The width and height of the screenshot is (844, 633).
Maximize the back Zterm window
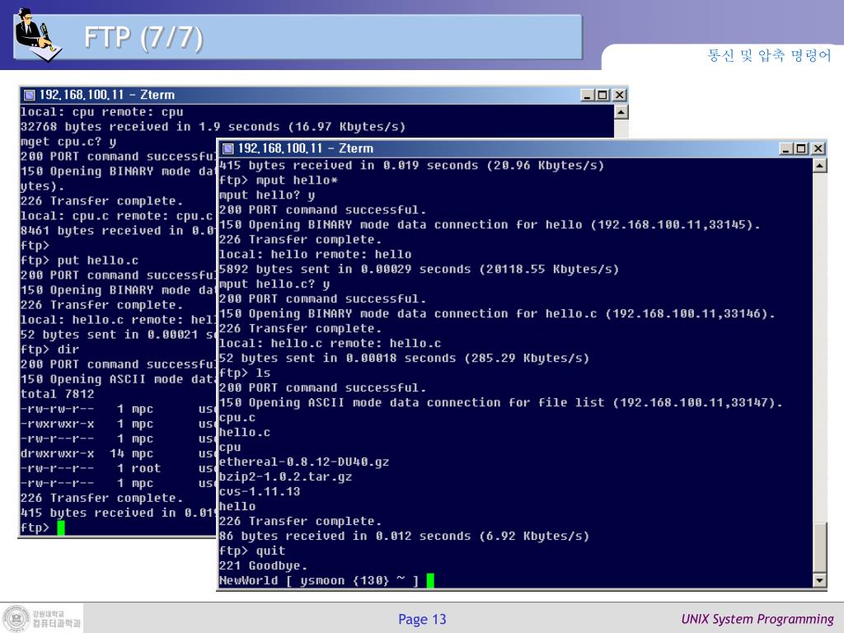pyautogui.click(x=603, y=96)
